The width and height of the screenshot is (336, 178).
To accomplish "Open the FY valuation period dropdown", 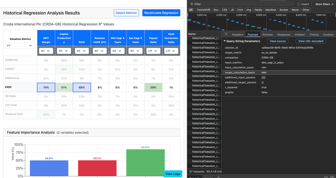I will click(20, 46).
